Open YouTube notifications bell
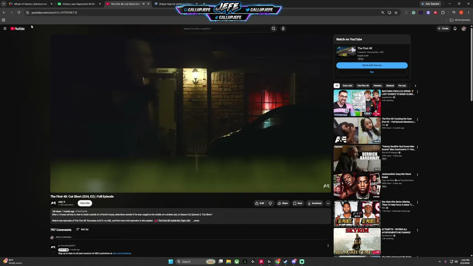The image size is (473, 266). tap(455, 28)
